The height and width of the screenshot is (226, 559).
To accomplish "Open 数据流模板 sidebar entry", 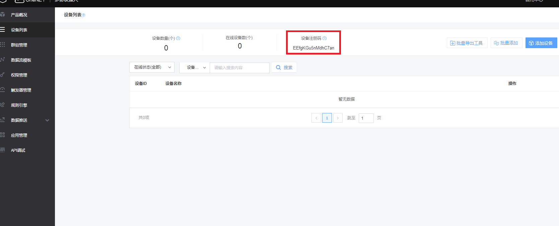I will (x=27, y=60).
